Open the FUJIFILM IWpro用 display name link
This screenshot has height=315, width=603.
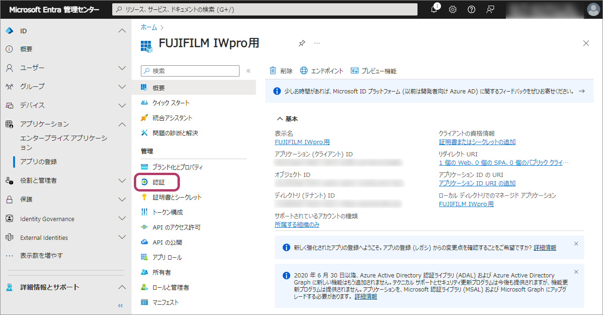click(302, 142)
